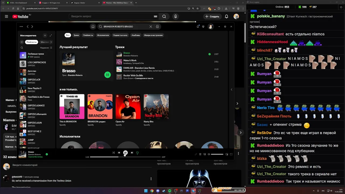Skip to next track in Spotify
This screenshot has width=345, height=194.
pyautogui.click(x=132, y=153)
